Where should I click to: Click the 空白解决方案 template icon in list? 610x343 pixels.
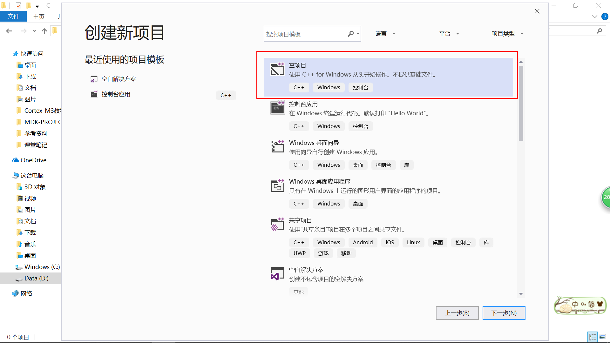277,273
